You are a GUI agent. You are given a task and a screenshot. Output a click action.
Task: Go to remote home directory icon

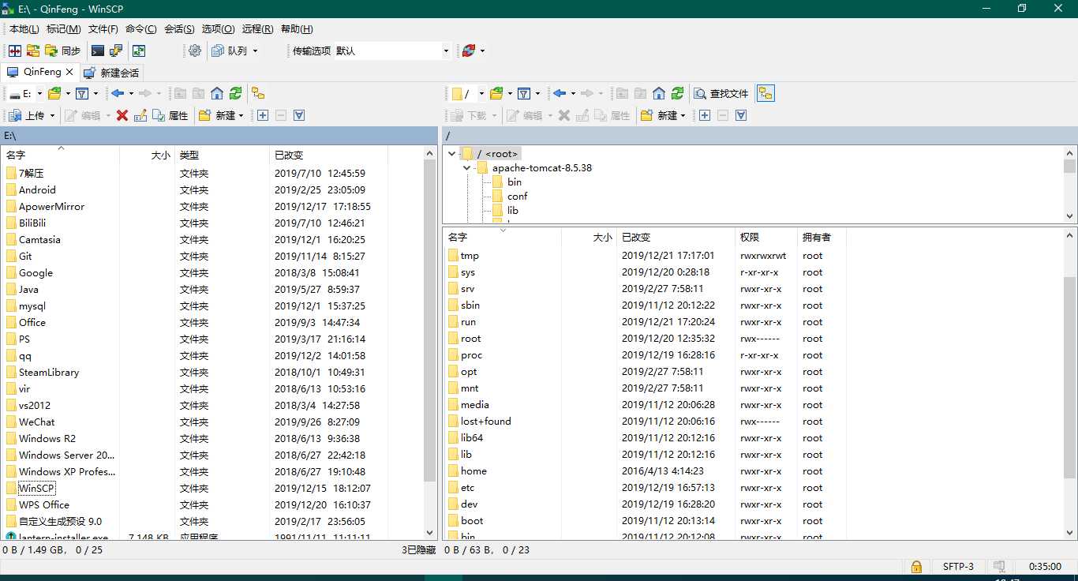coord(659,93)
